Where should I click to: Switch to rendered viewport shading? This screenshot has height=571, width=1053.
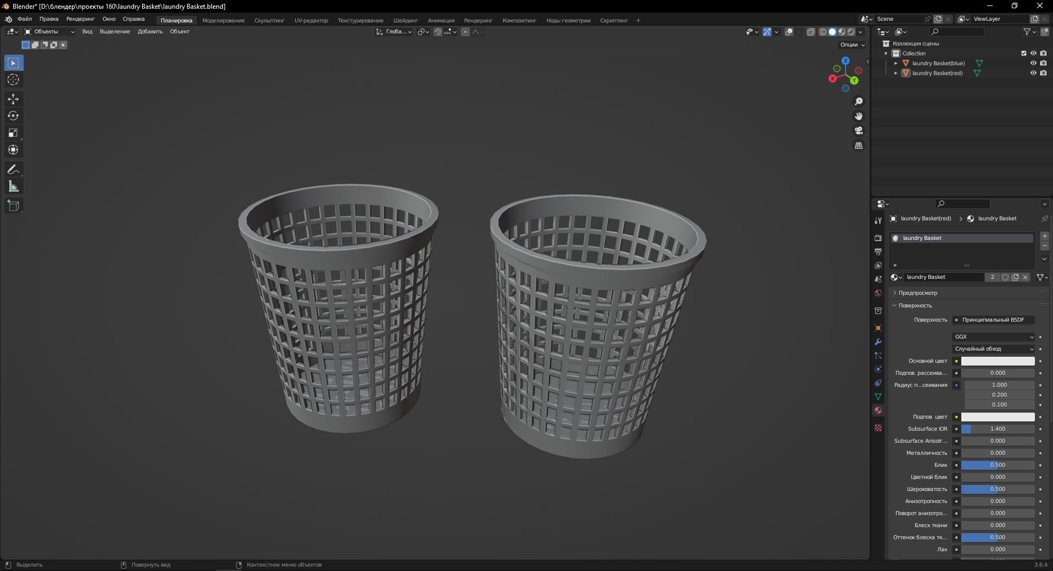click(x=851, y=32)
